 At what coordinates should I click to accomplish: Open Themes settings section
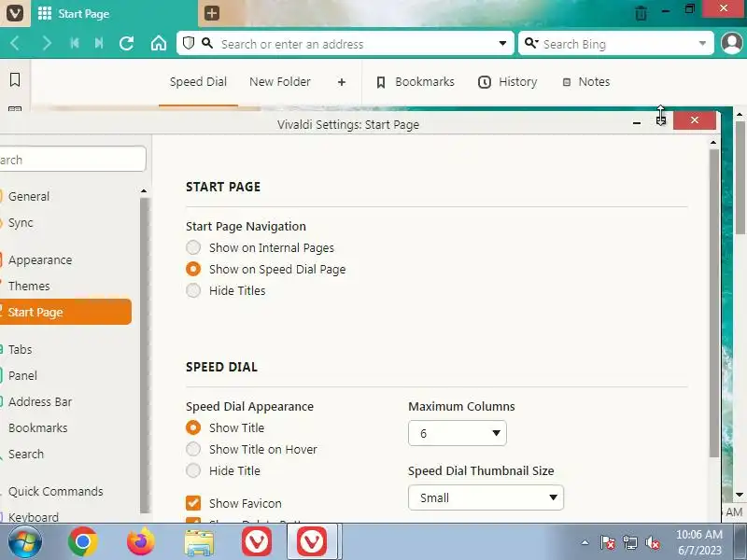click(29, 286)
